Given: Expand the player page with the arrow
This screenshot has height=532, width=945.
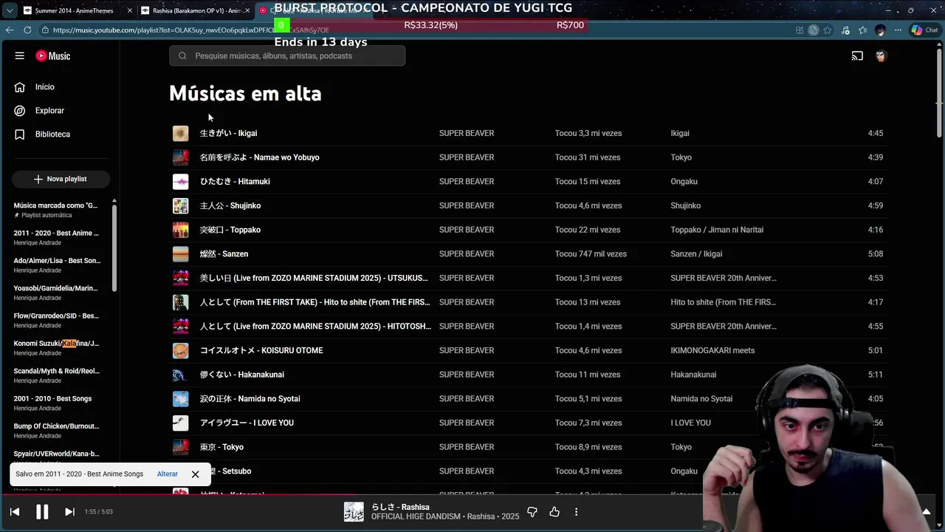Looking at the screenshot, I should pos(927,511).
